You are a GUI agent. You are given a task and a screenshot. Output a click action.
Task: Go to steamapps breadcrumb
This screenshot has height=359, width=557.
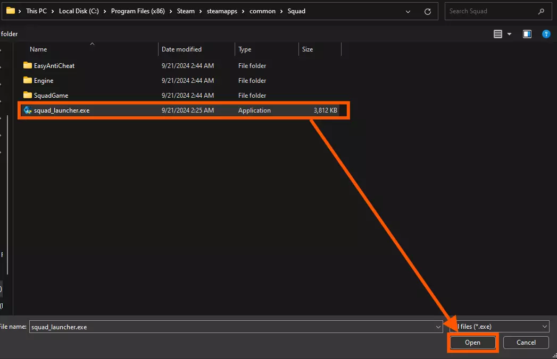click(222, 11)
